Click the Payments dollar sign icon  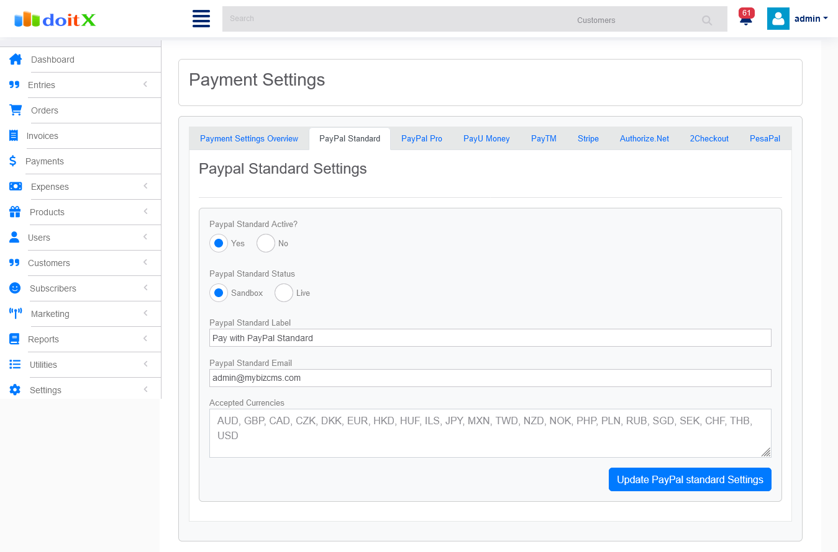point(12,161)
